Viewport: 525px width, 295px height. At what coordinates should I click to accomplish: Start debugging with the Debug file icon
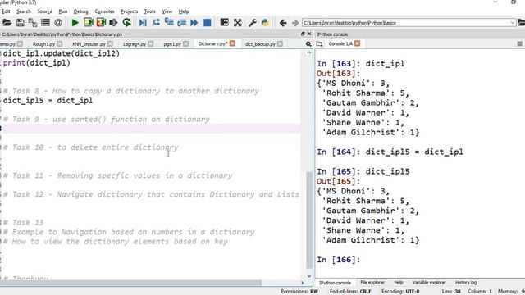point(143,23)
